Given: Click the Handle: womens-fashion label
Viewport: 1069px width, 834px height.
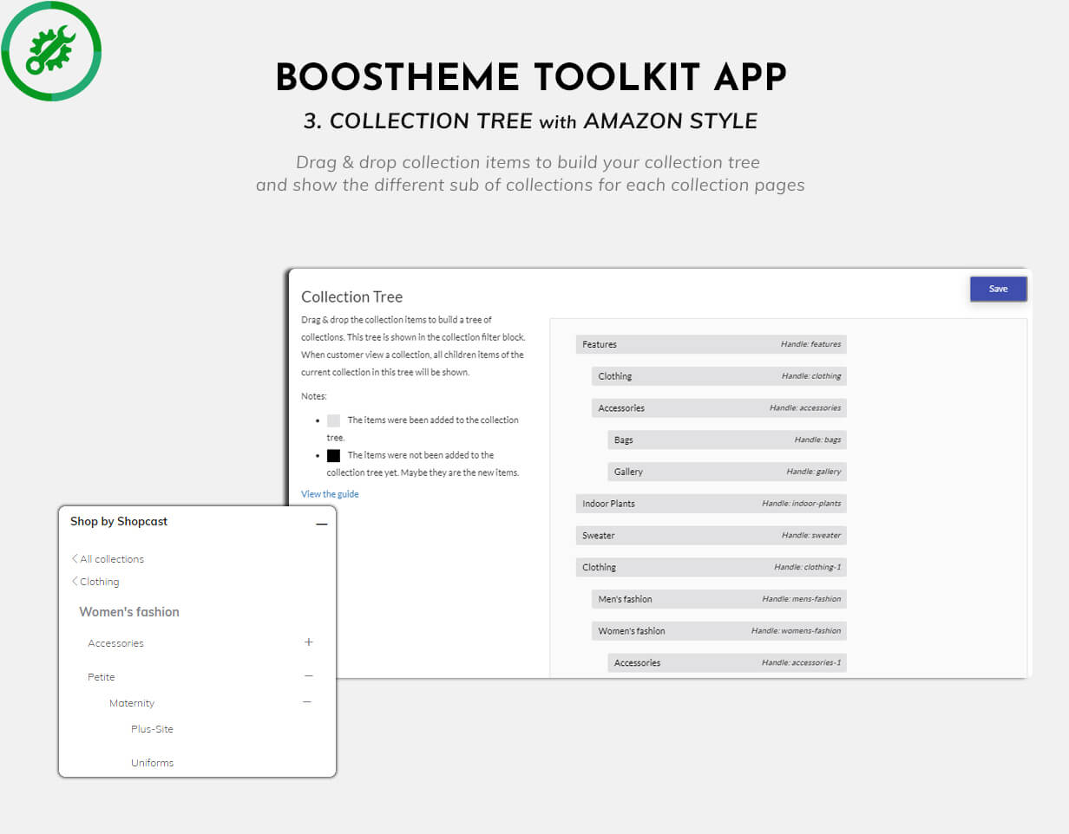Looking at the screenshot, I should pyautogui.click(x=797, y=631).
